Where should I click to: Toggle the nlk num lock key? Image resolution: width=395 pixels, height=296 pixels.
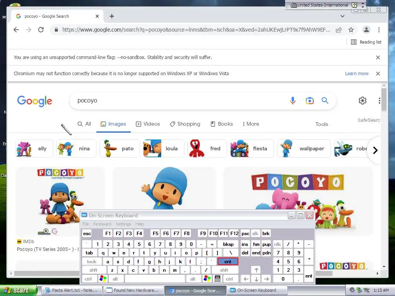click(x=277, y=244)
